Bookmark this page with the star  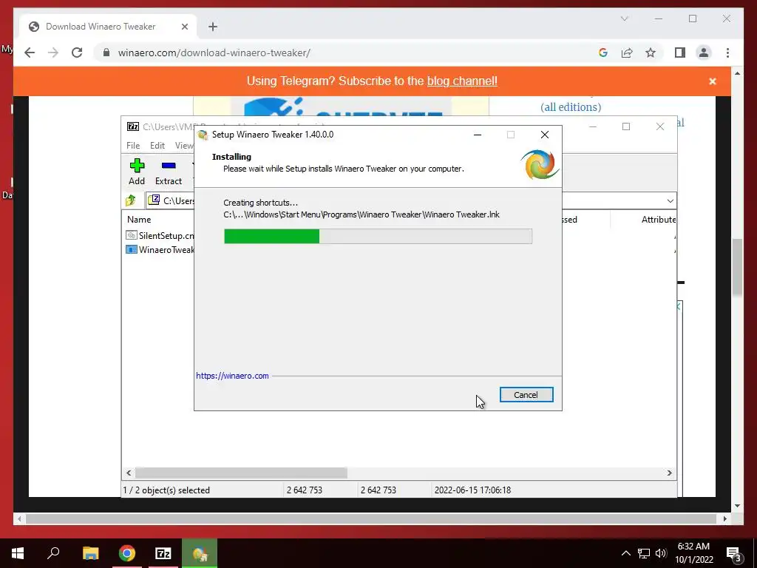coord(651,53)
